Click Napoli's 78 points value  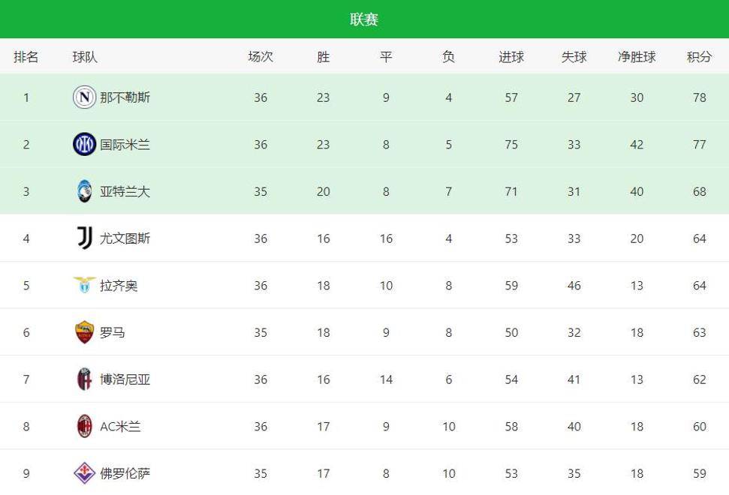point(699,97)
